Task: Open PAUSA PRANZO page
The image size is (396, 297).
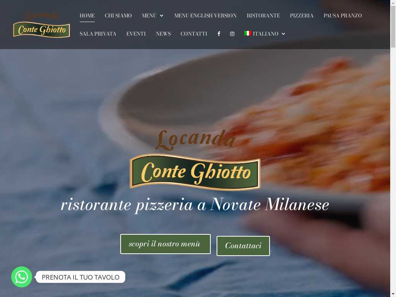Action: [343, 15]
